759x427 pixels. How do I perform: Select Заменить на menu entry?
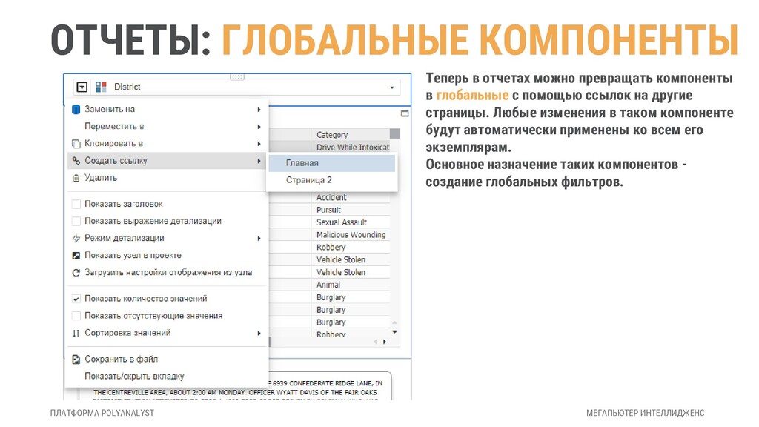click(167, 110)
